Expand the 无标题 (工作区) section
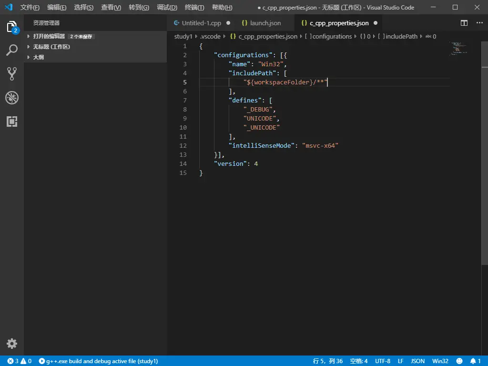This screenshot has height=366, width=488. click(51, 47)
